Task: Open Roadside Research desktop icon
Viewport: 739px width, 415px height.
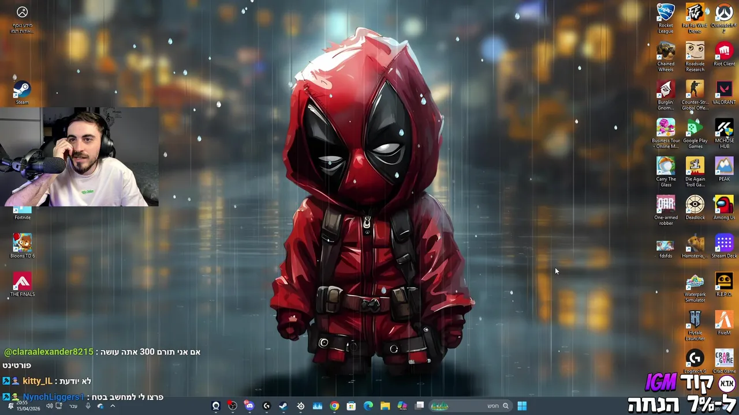Action: [x=695, y=56]
